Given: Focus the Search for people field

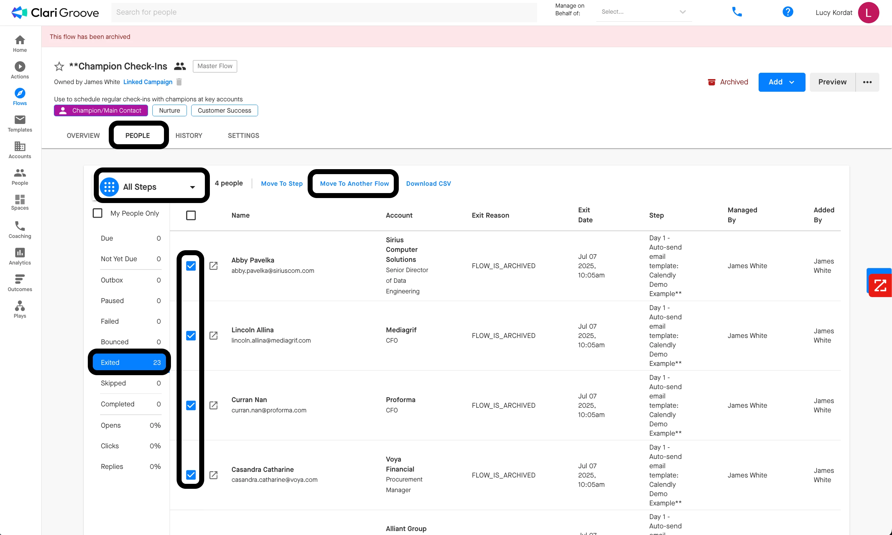Looking at the screenshot, I should (324, 12).
